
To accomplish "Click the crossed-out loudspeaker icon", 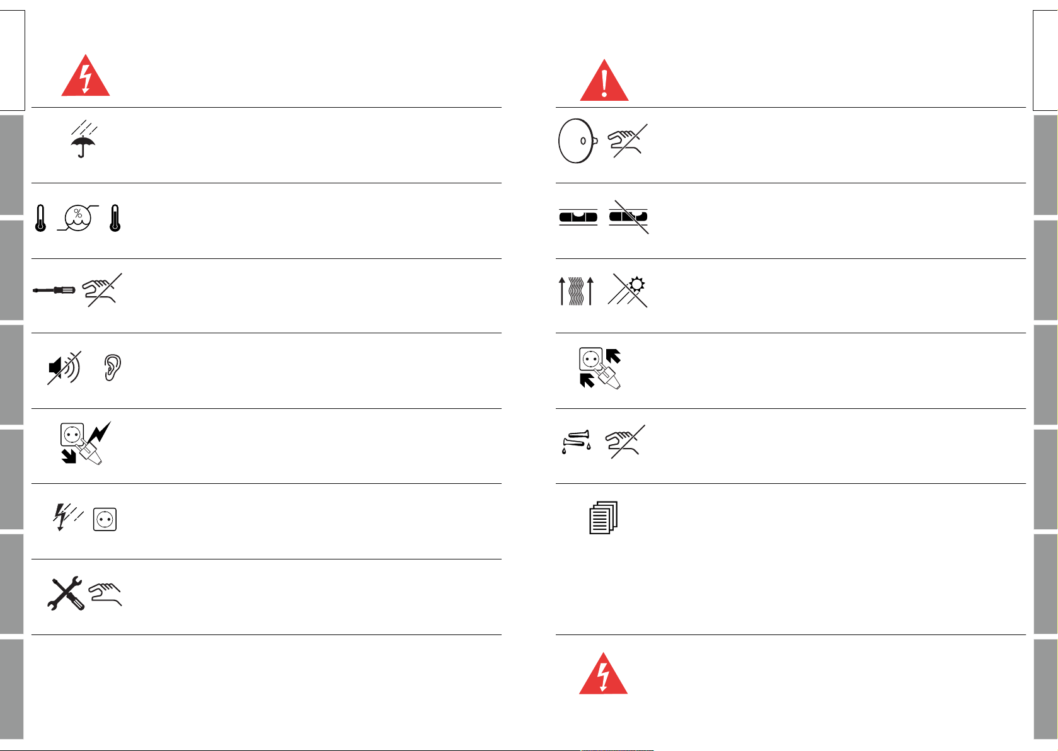I will coord(64,368).
